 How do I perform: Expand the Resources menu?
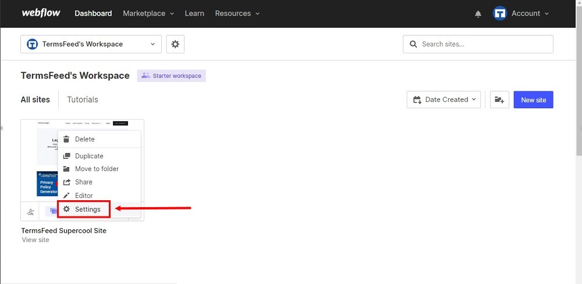coord(237,13)
